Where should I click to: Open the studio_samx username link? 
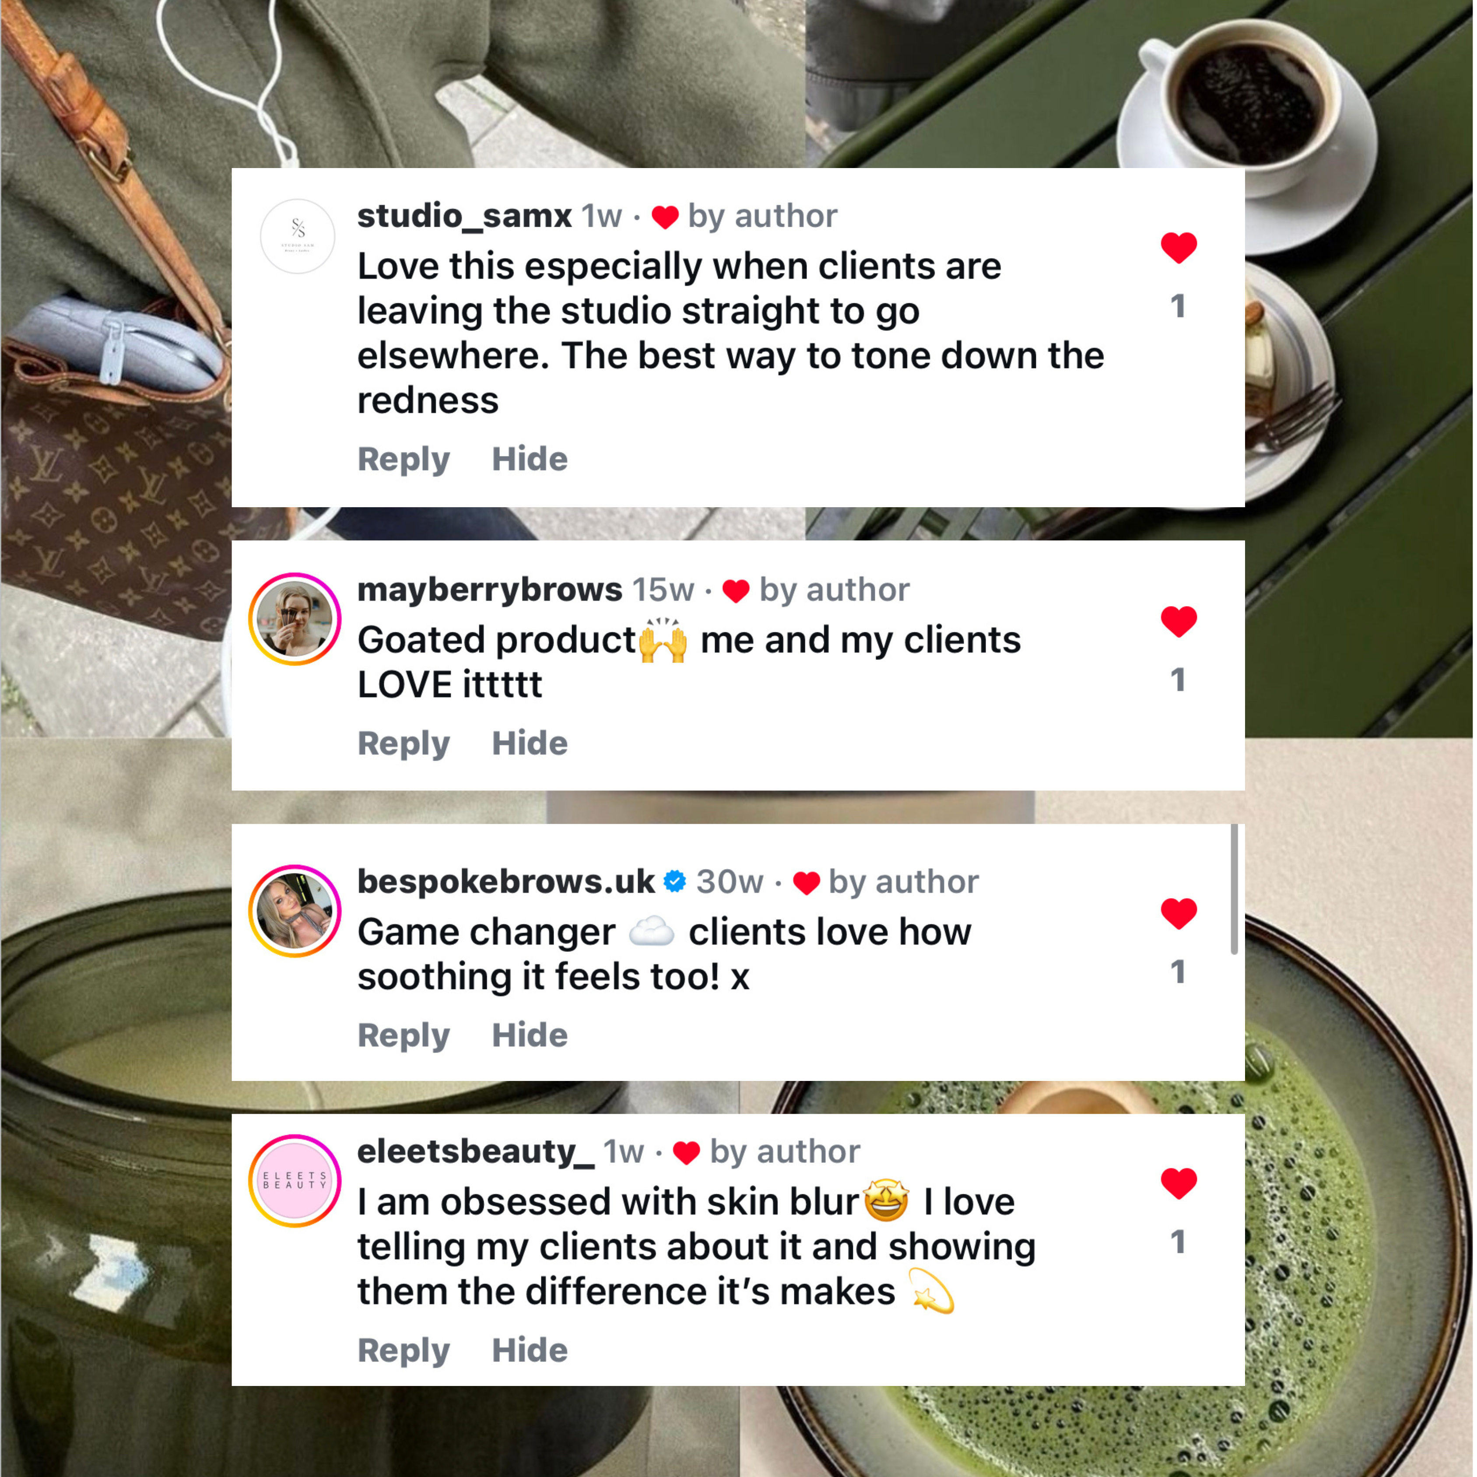[x=464, y=216]
